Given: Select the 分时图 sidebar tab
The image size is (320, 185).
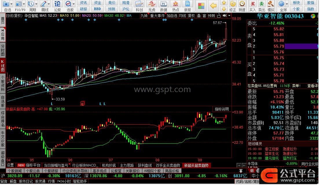Looking at the screenshot, I should point(3,50).
